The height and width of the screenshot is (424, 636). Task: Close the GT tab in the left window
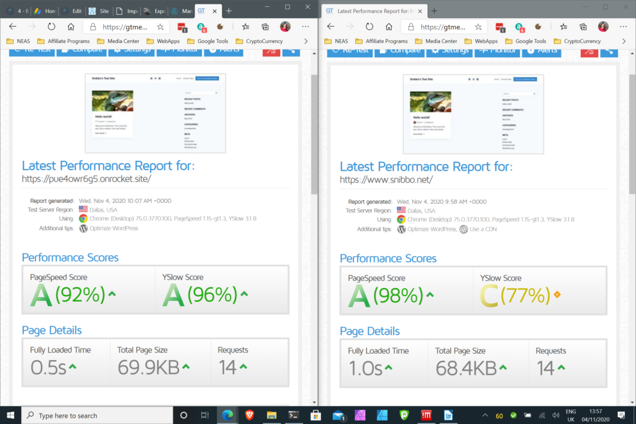click(214, 11)
